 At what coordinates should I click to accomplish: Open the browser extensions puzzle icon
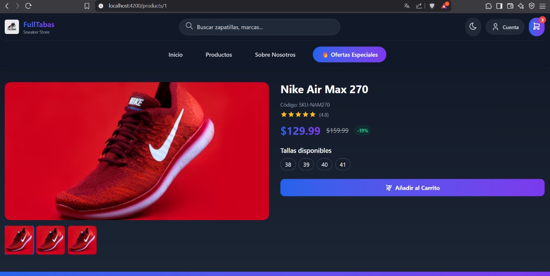(x=489, y=6)
